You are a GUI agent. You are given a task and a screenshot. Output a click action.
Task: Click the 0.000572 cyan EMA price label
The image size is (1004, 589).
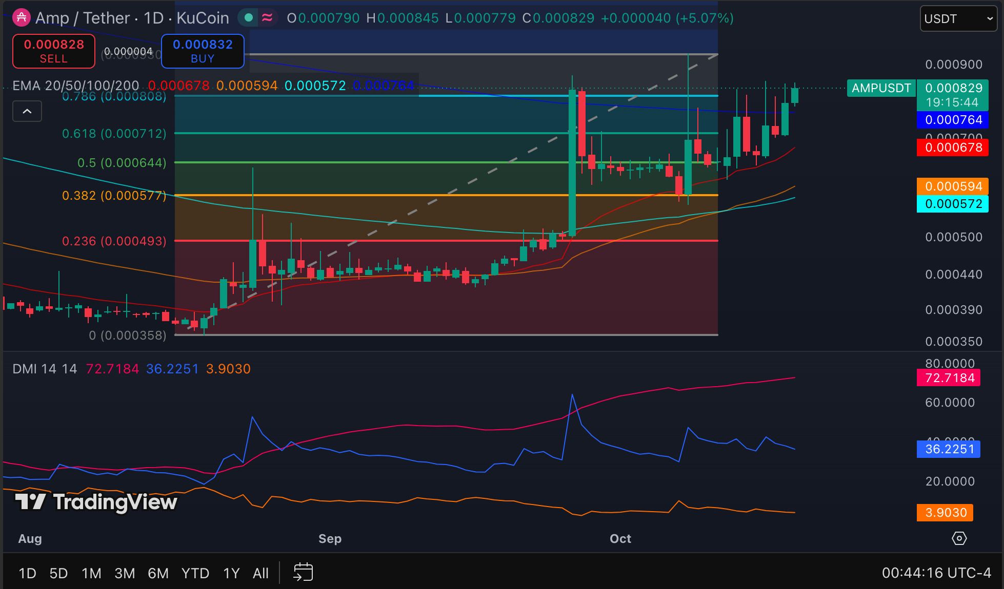(953, 204)
